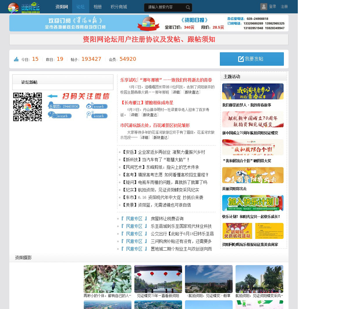Click the 我要发帖 button

coord(252,59)
